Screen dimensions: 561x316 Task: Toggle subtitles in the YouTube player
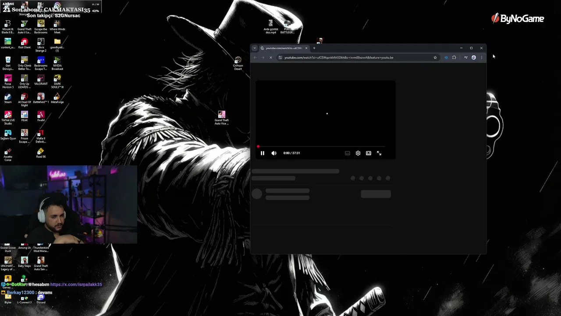(348, 153)
